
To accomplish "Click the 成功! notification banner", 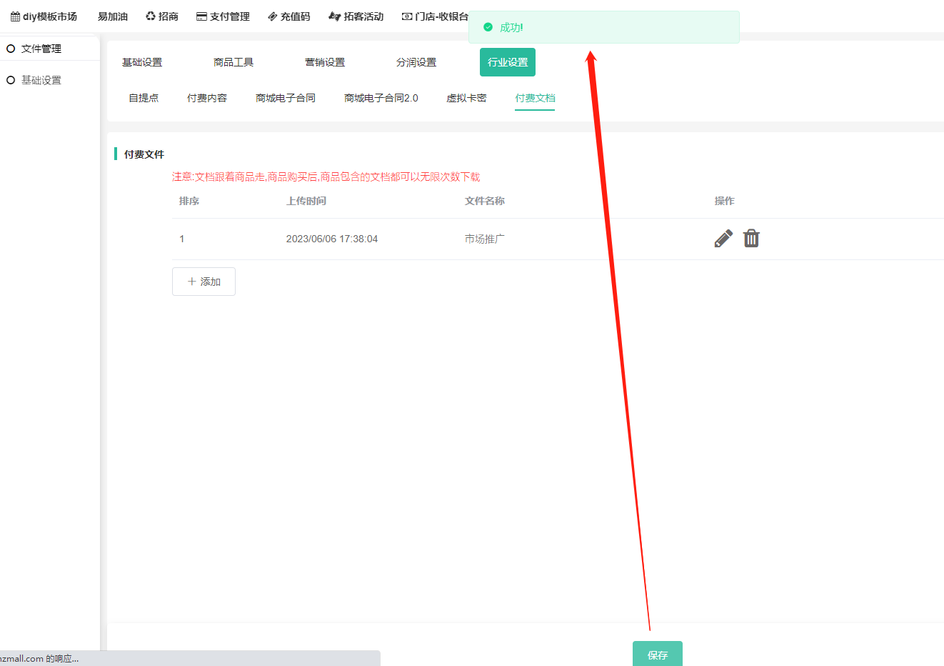I will pyautogui.click(x=603, y=27).
